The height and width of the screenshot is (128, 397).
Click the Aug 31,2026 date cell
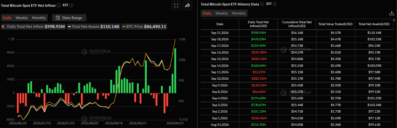coord(220,124)
